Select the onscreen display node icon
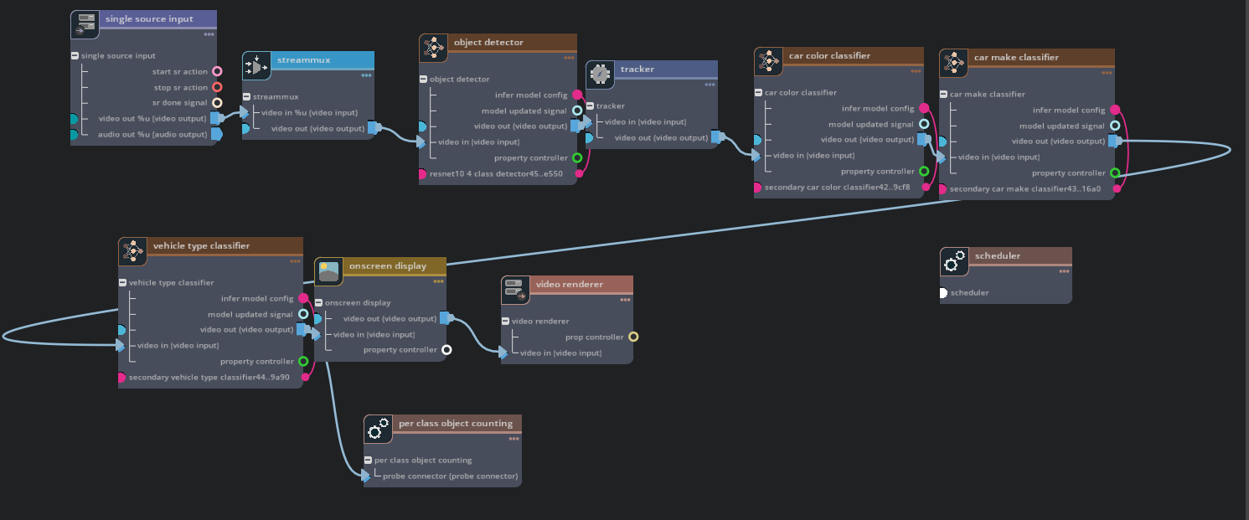The width and height of the screenshot is (1249, 520). click(328, 271)
